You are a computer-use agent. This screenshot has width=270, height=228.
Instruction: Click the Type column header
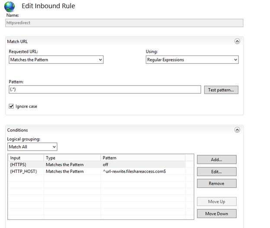72,158
